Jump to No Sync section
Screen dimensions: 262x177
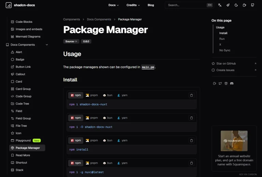(x=225, y=50)
